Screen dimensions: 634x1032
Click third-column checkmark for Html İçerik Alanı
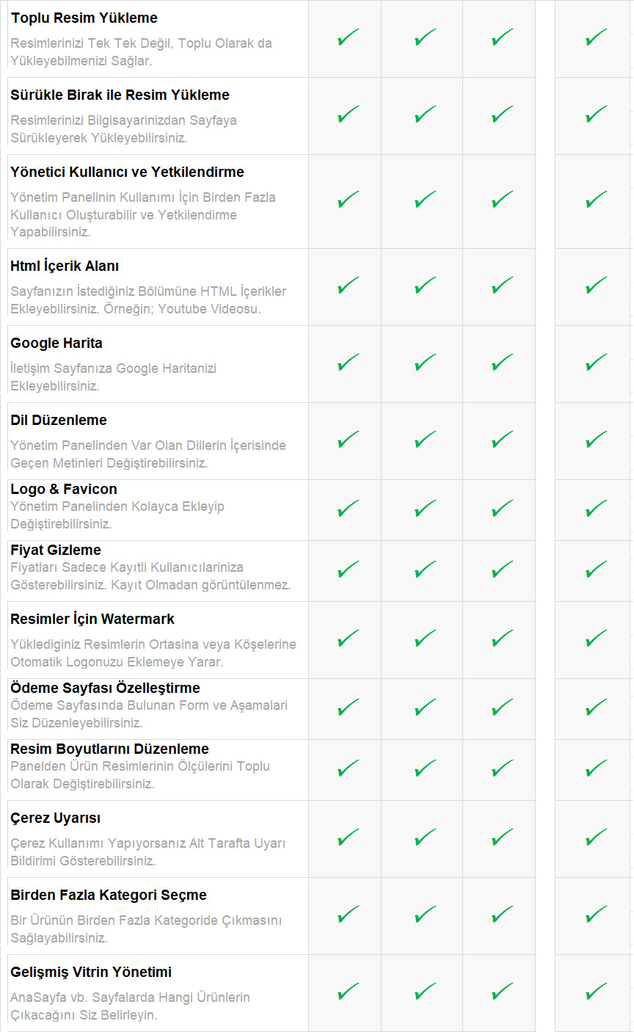[502, 286]
